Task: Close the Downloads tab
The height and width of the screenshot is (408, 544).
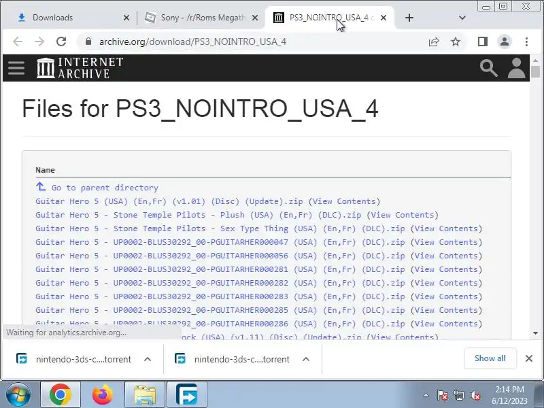Action: pos(126,18)
